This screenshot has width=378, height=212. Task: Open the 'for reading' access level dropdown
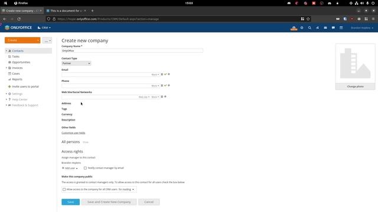(x=126, y=190)
